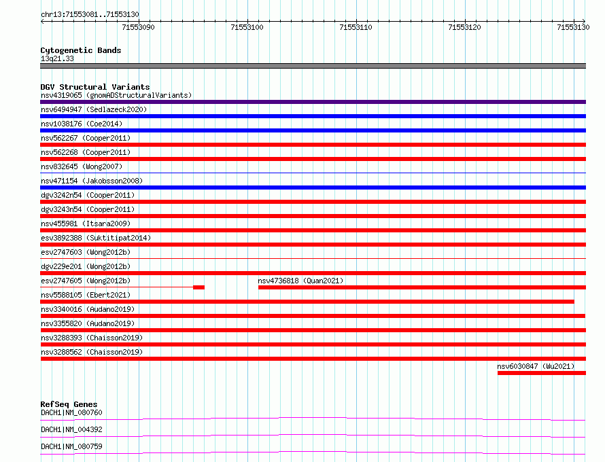The height and width of the screenshot is (462, 605).
Task: Select nsv3288562 (Chaisson2019) variant
Action: point(92,352)
